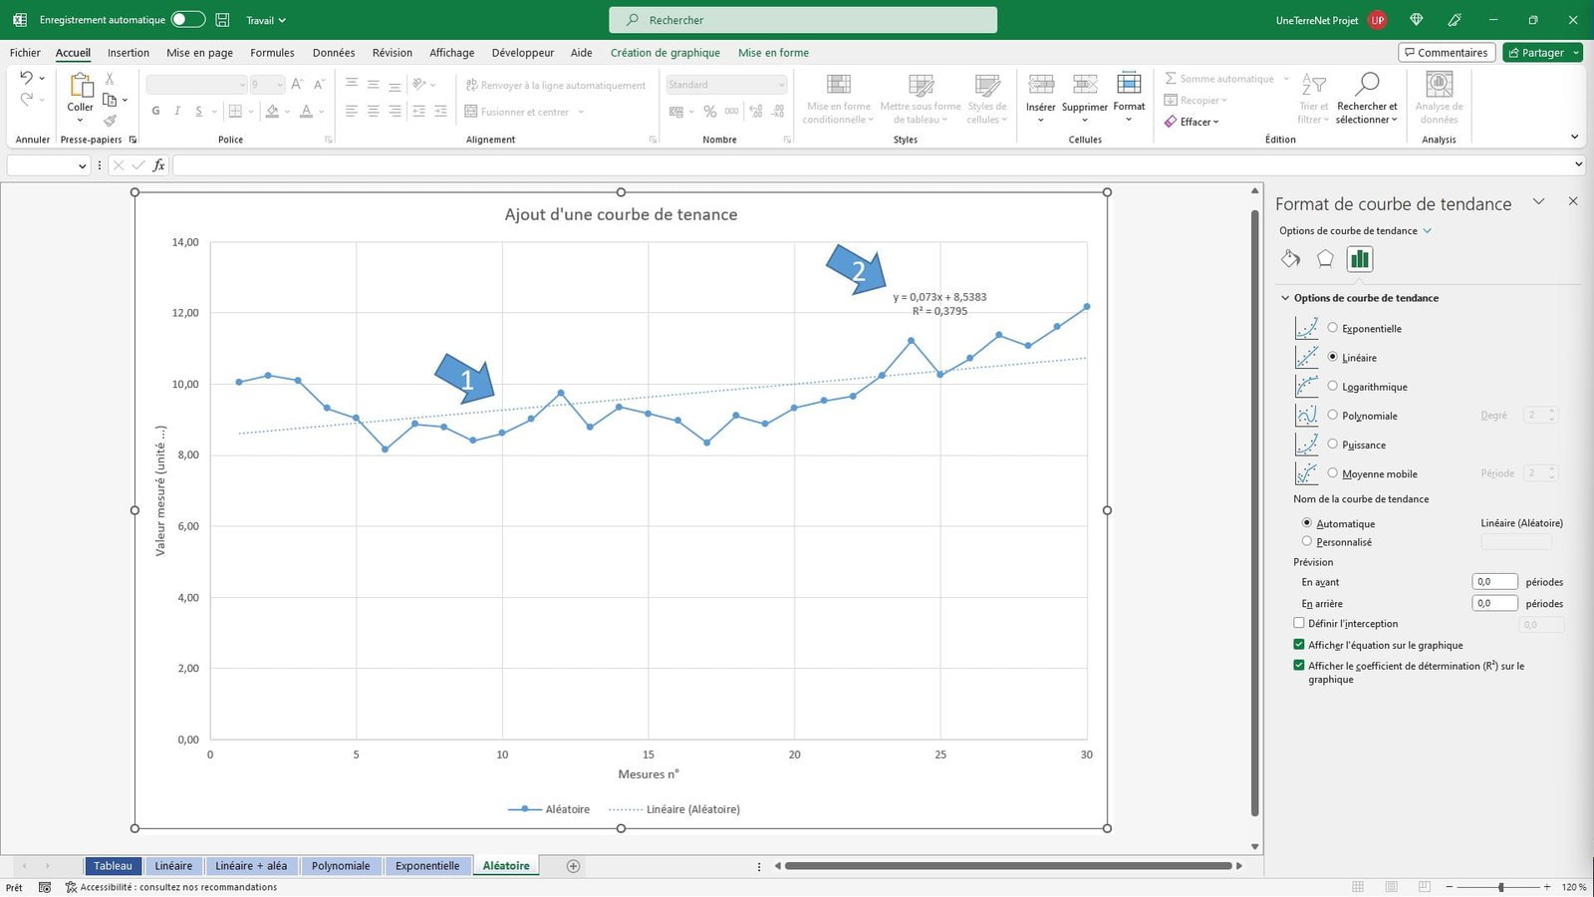The image size is (1594, 897).
Task: Open the Fill & Line options in the Format pane
Action: (x=1290, y=258)
